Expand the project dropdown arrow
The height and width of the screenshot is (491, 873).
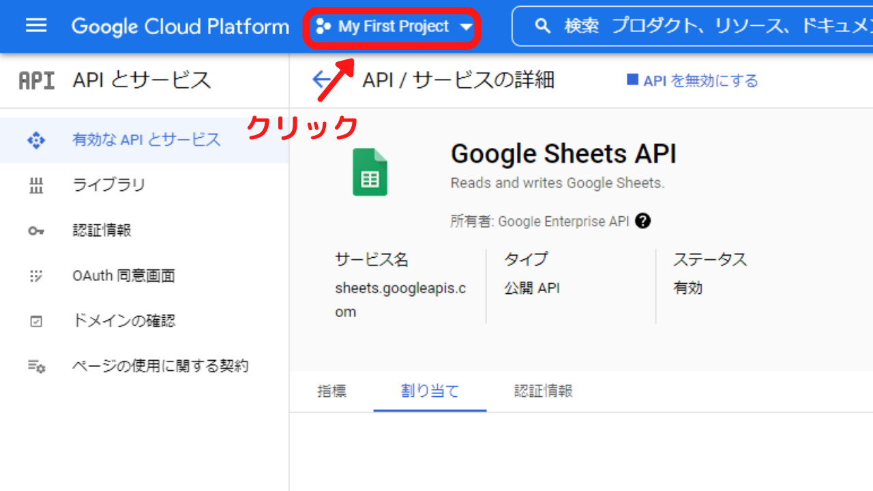pos(467,27)
